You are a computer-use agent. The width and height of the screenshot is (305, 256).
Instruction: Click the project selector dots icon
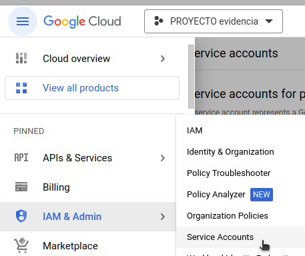point(159,21)
